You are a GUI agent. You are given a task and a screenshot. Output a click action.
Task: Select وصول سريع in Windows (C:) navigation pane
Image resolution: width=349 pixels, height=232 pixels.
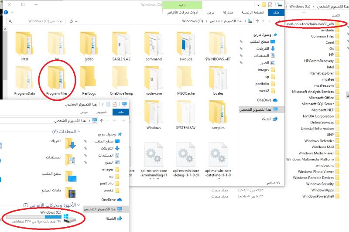pos(265,35)
